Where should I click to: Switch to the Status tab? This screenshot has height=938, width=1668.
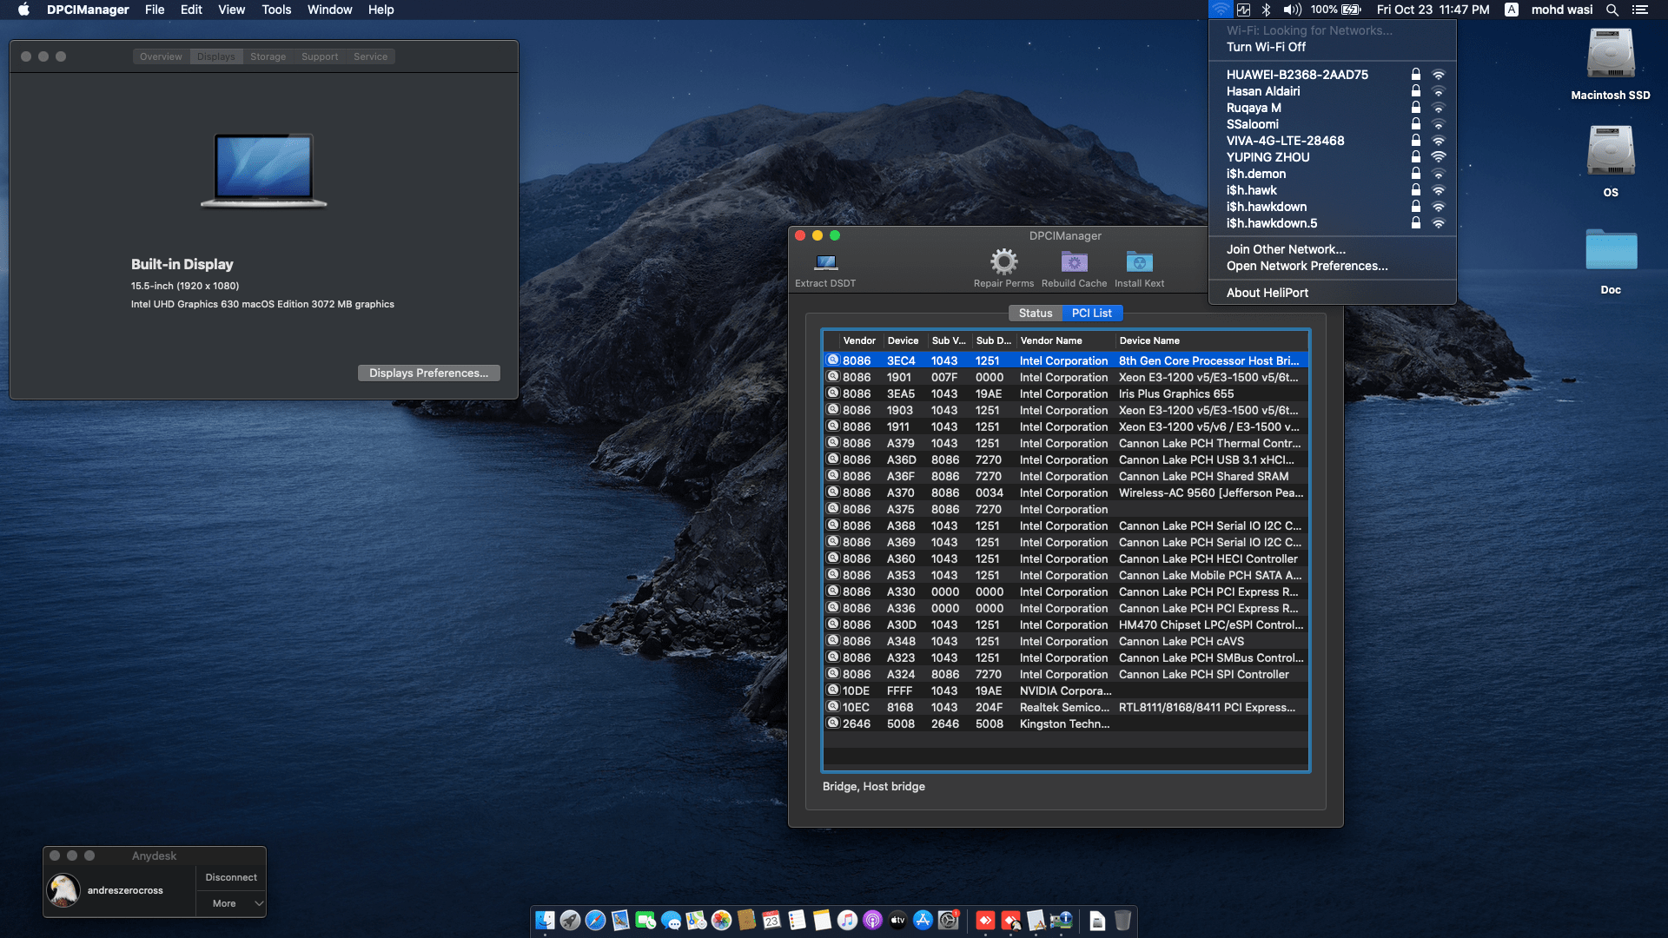pyautogui.click(x=1035, y=313)
